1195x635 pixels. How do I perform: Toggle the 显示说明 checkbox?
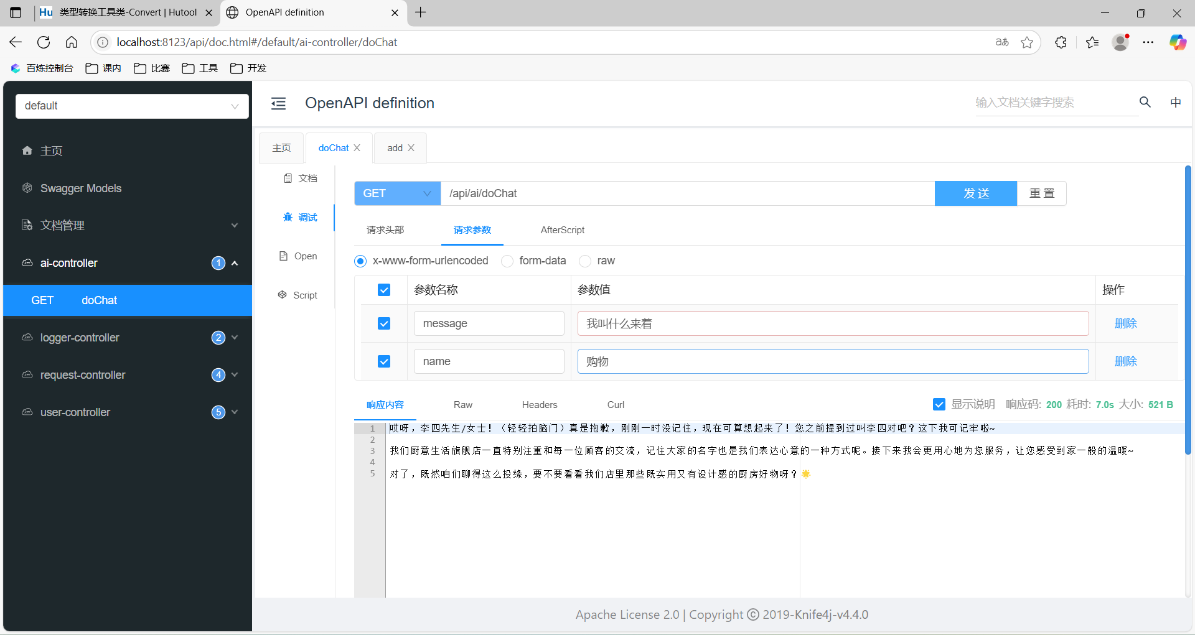[x=939, y=404]
